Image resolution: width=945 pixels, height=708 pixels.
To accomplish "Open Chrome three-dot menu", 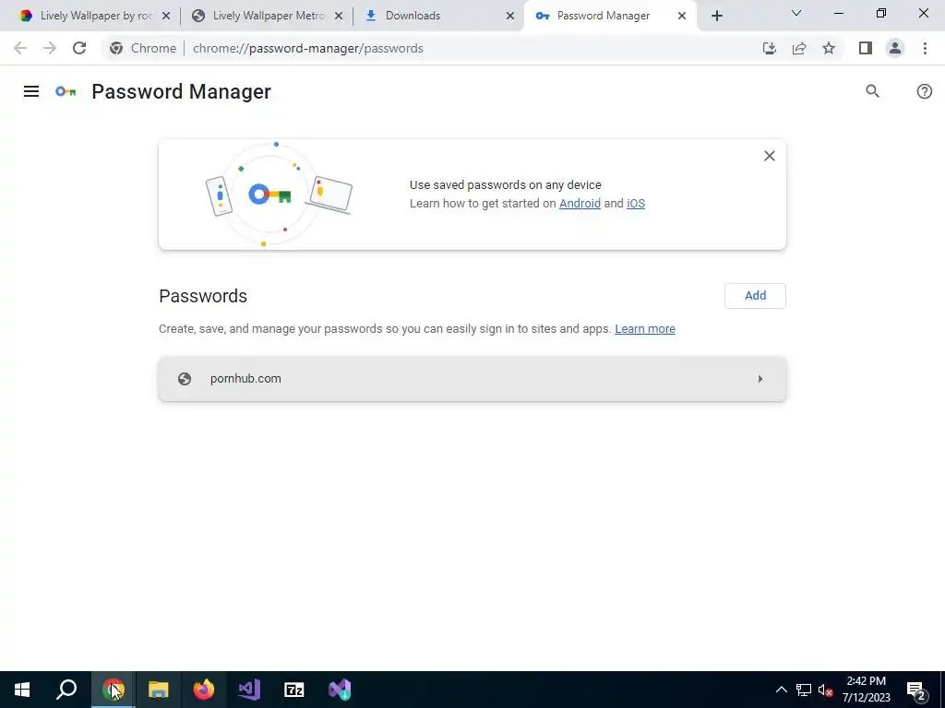I will pos(925,48).
